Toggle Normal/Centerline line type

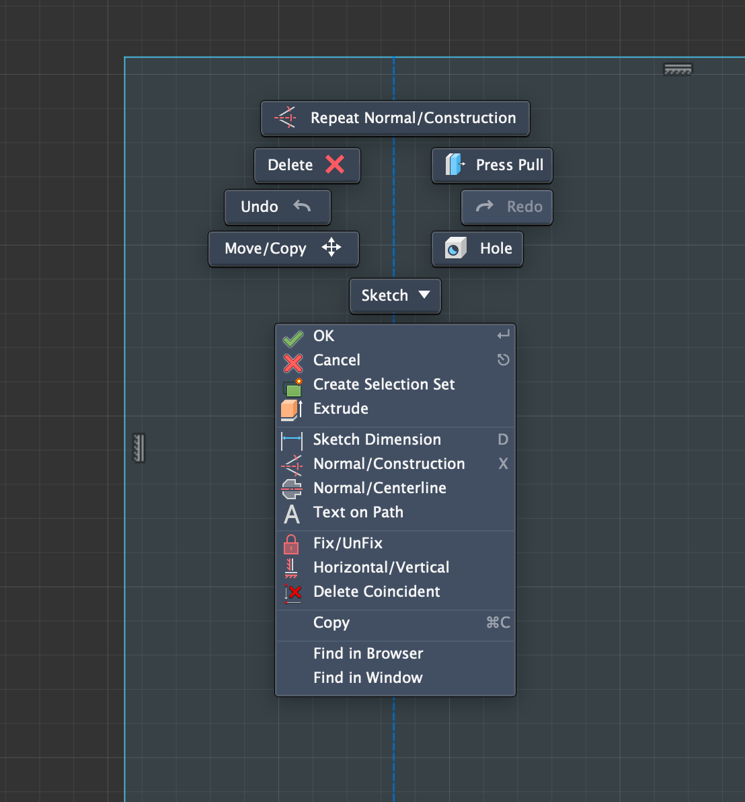[x=379, y=488]
